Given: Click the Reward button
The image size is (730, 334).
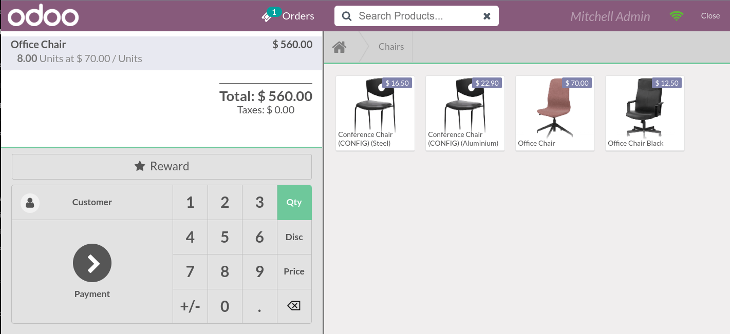Looking at the screenshot, I should 161,166.
